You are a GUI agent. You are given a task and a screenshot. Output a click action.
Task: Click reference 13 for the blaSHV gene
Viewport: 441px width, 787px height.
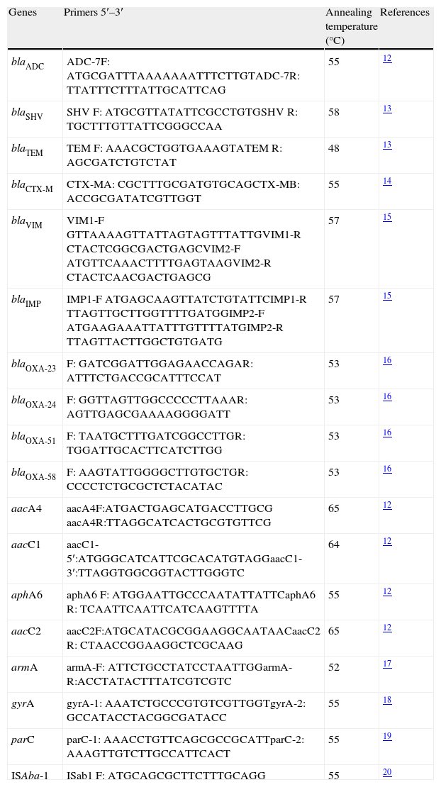point(387,109)
